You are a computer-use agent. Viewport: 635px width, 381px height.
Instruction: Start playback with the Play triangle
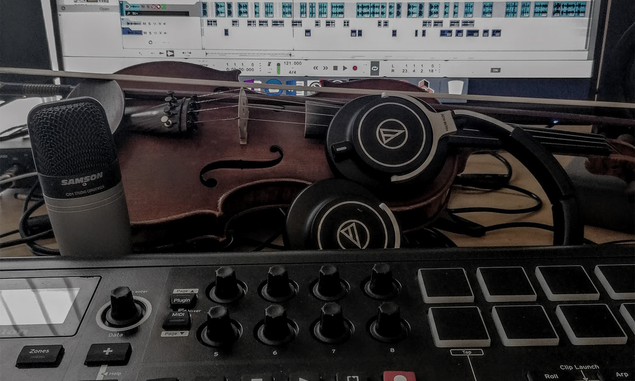[x=345, y=68]
